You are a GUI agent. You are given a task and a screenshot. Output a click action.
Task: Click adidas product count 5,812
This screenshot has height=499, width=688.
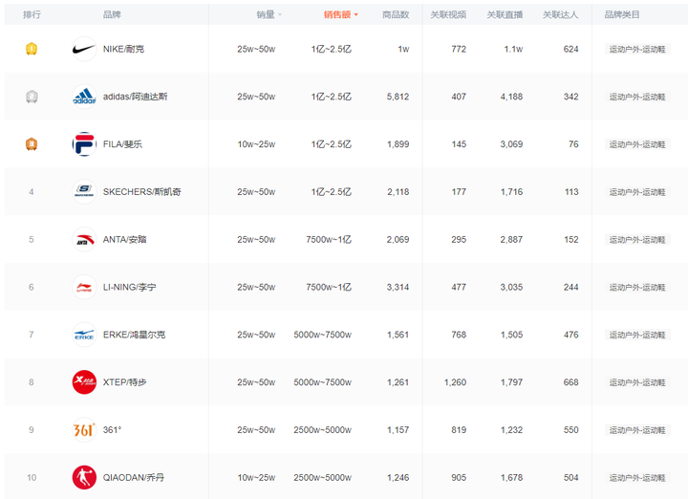point(398,97)
